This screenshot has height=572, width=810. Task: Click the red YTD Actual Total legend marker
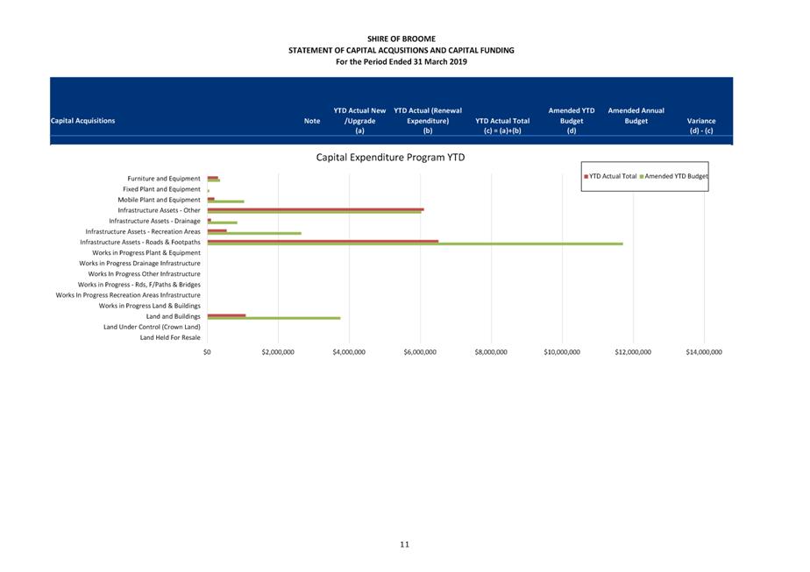point(586,177)
